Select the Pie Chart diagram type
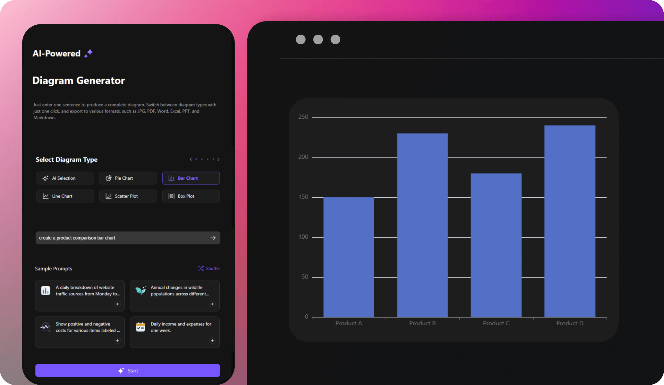 [x=128, y=178]
